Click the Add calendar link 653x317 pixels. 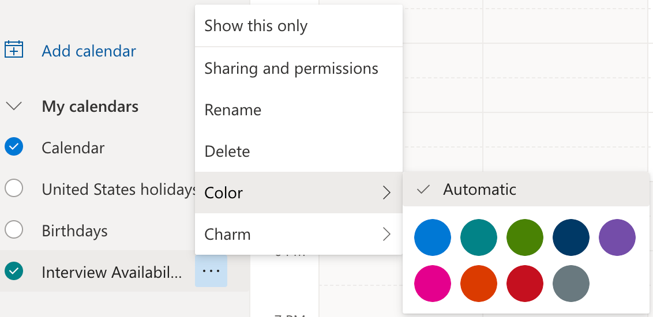pos(89,51)
